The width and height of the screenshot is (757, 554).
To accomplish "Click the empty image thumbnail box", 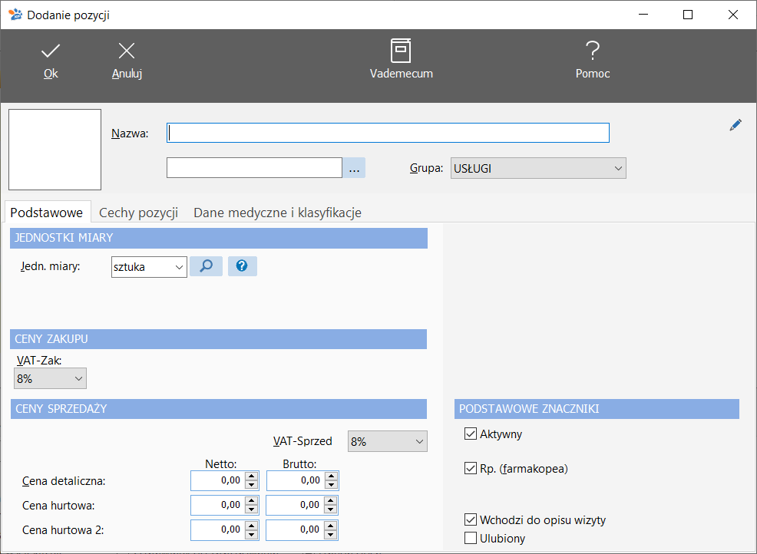I will (55, 150).
